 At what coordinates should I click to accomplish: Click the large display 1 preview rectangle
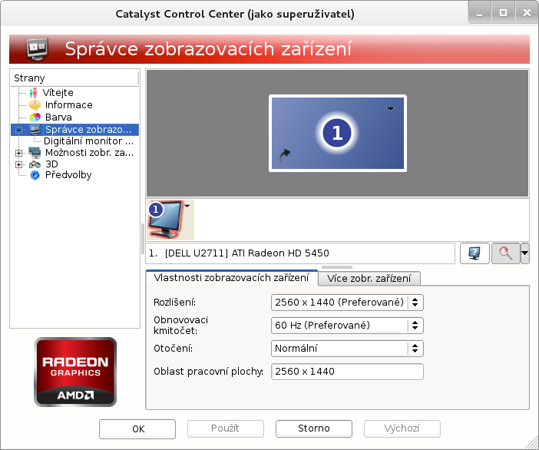[338, 133]
